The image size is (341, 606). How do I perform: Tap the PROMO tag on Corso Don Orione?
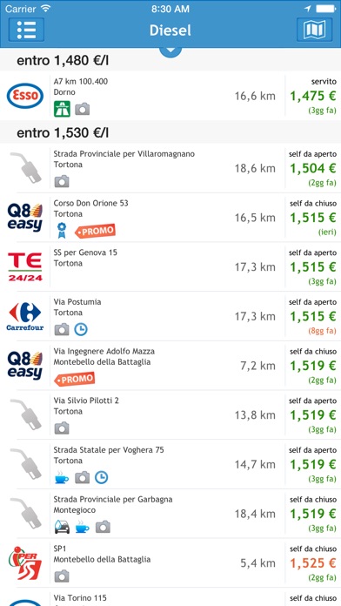pyautogui.click(x=95, y=231)
